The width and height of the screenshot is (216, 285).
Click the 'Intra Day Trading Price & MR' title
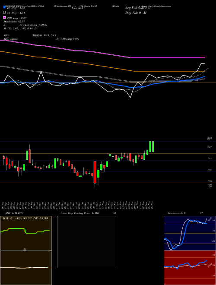tap(79, 213)
